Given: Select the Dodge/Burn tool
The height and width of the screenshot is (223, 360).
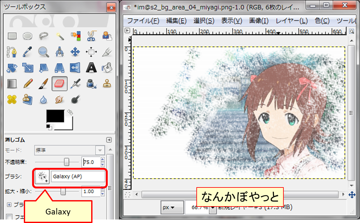Looking at the screenshot, I should point(75,100).
